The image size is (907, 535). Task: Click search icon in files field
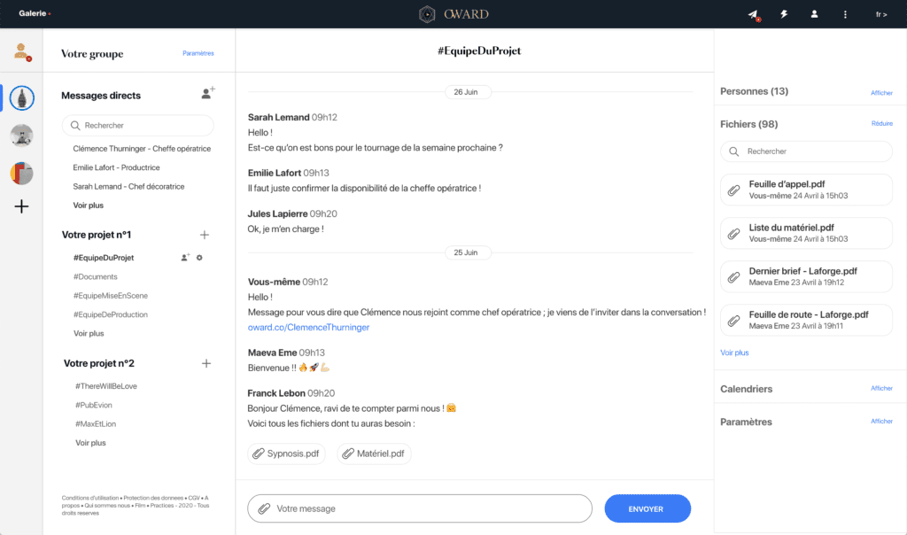tap(734, 151)
